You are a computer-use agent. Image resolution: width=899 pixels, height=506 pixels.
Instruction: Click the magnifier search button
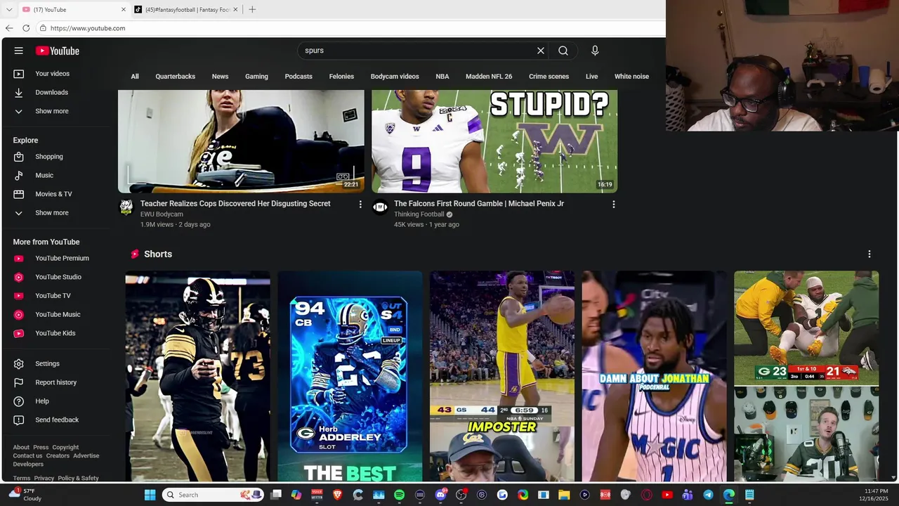563,51
